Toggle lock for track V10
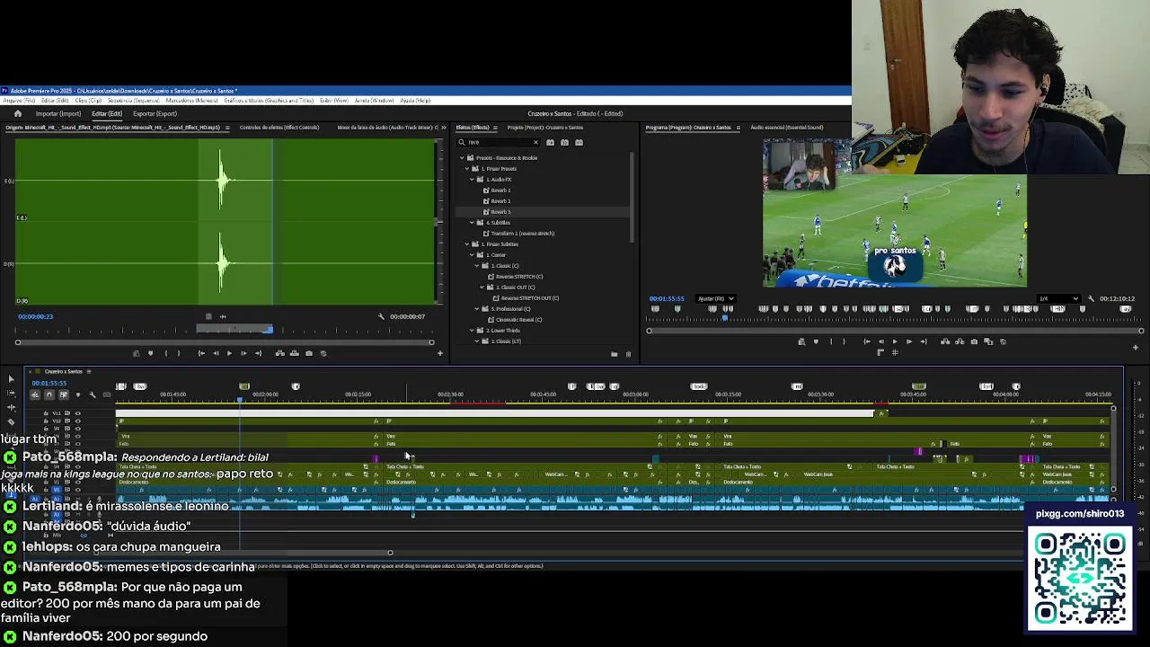This screenshot has height=647, width=1150. click(46, 420)
